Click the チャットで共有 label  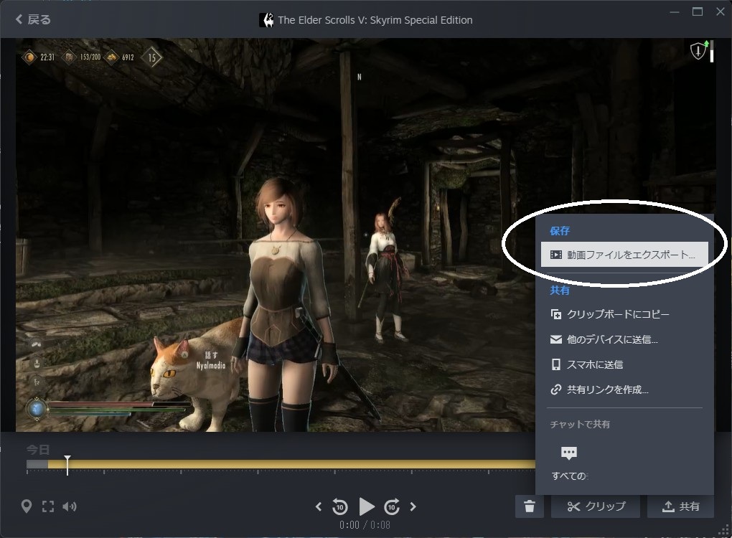point(580,424)
